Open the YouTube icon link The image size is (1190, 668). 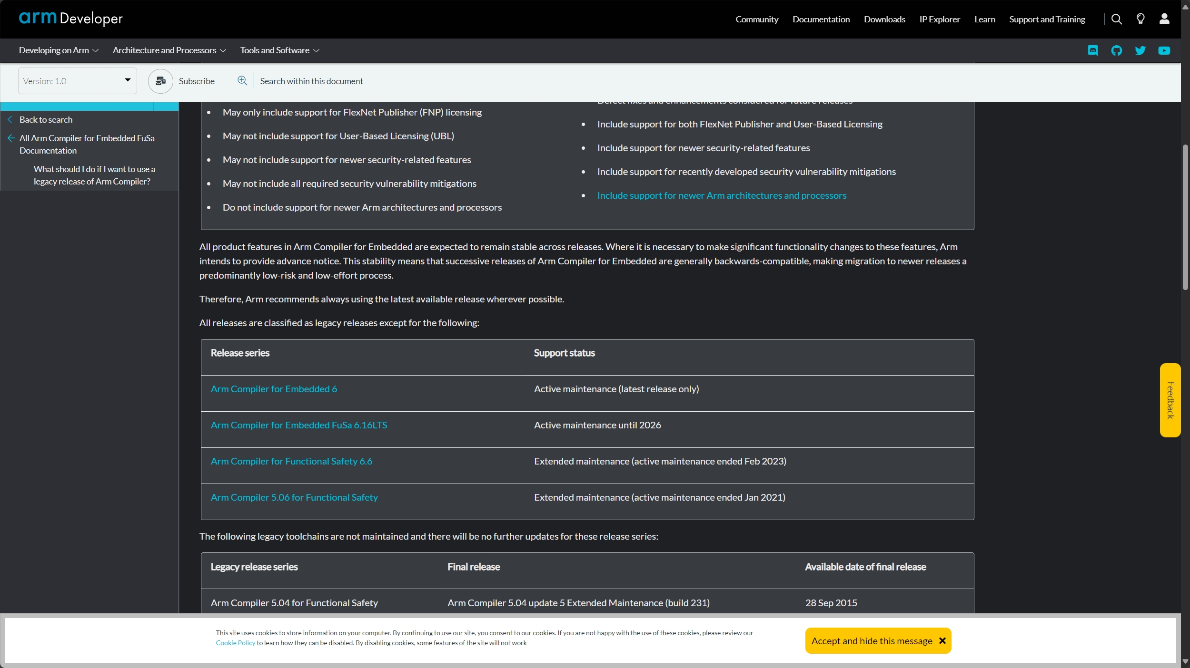1164,50
